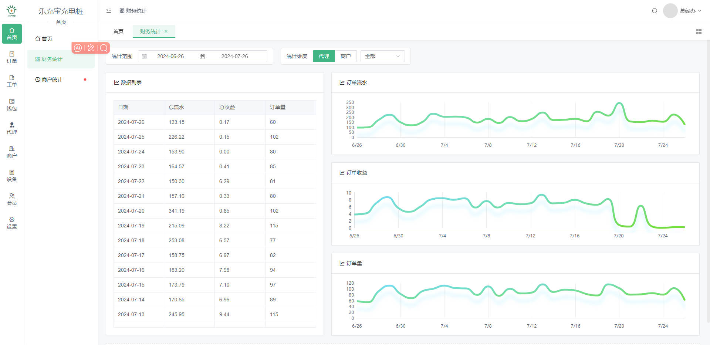The image size is (710, 345).
Task: Close the 财务统计 tab
Action: (x=166, y=31)
